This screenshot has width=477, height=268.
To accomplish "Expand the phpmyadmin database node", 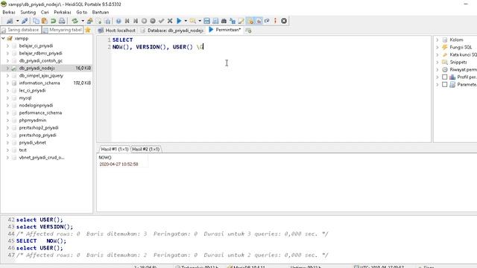I will [7, 121].
